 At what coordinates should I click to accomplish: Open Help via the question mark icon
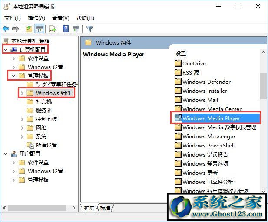66,29
